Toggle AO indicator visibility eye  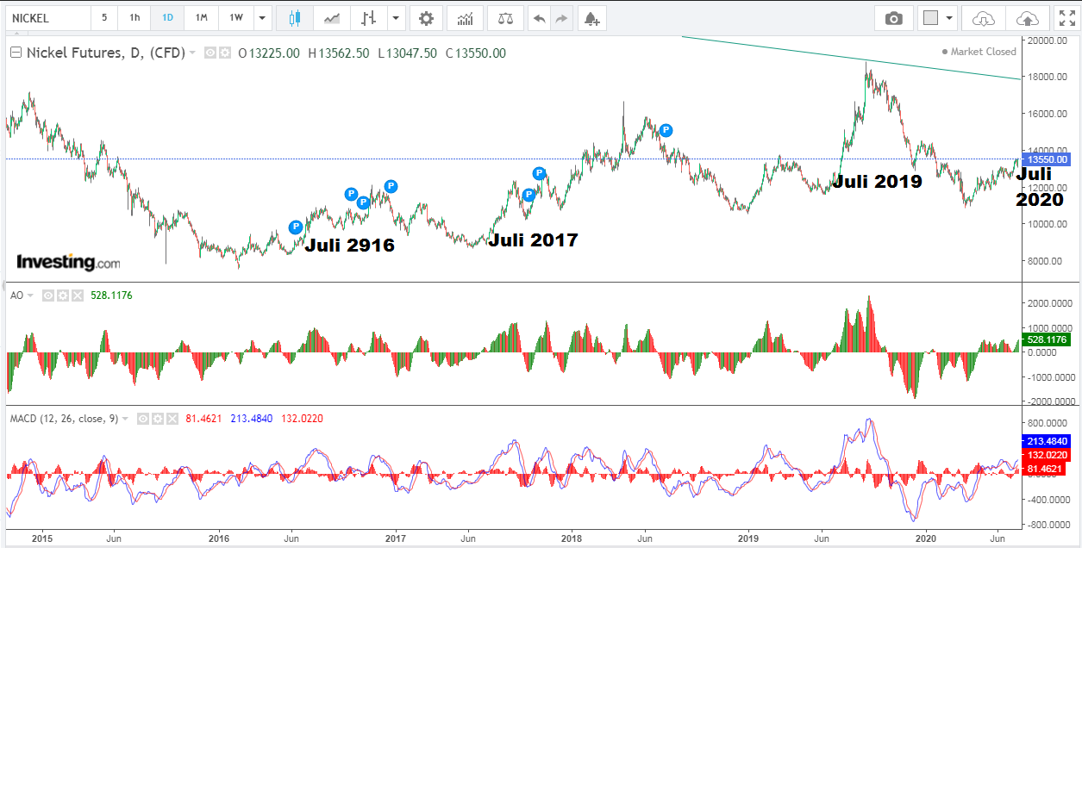pos(48,296)
